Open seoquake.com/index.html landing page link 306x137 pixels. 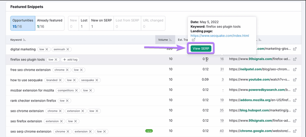(220, 36)
